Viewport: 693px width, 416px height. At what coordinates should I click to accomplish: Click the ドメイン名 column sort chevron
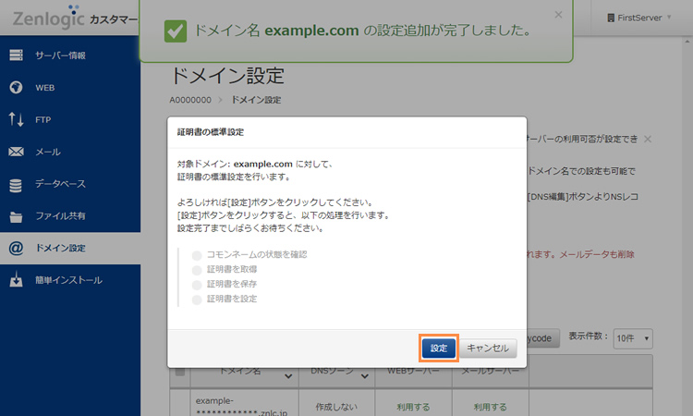290,375
